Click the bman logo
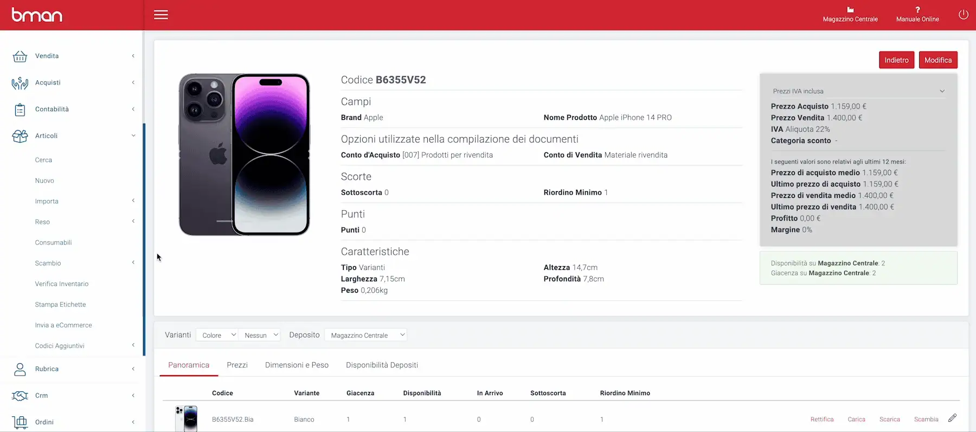This screenshot has width=976, height=432. 37,15
